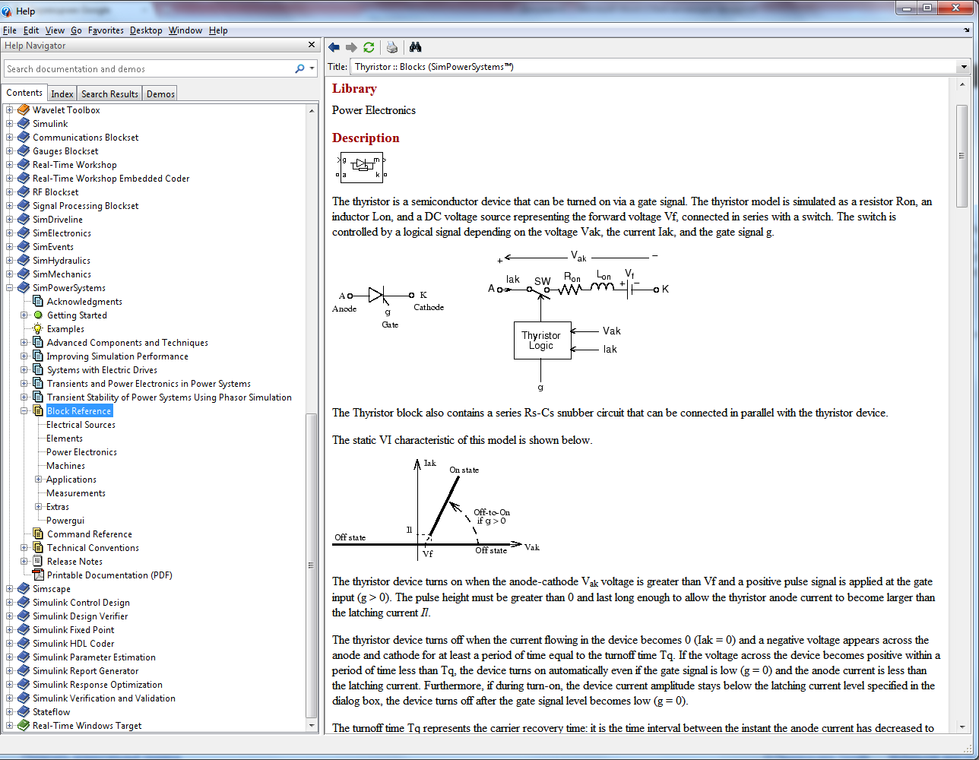Click the Getting Started green bullet icon
Viewport: 979px width, 760px height.
39,315
